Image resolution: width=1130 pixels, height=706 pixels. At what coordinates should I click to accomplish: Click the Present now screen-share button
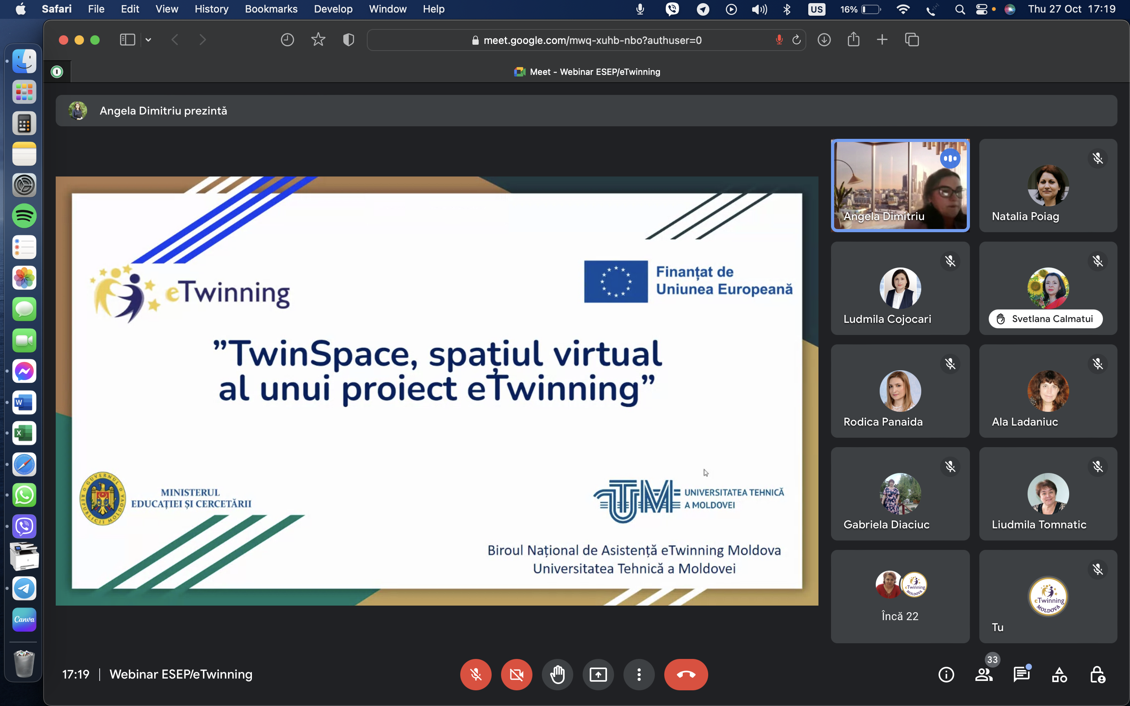598,674
